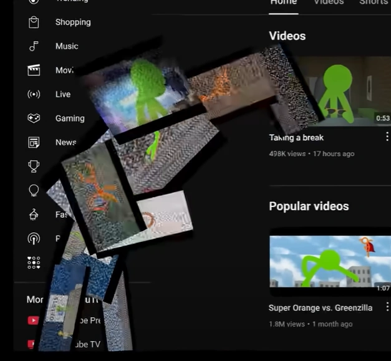Play Super Orange vs. Greenzilla thumbnail
Screen dimensions: 391x361
(x=330, y=261)
